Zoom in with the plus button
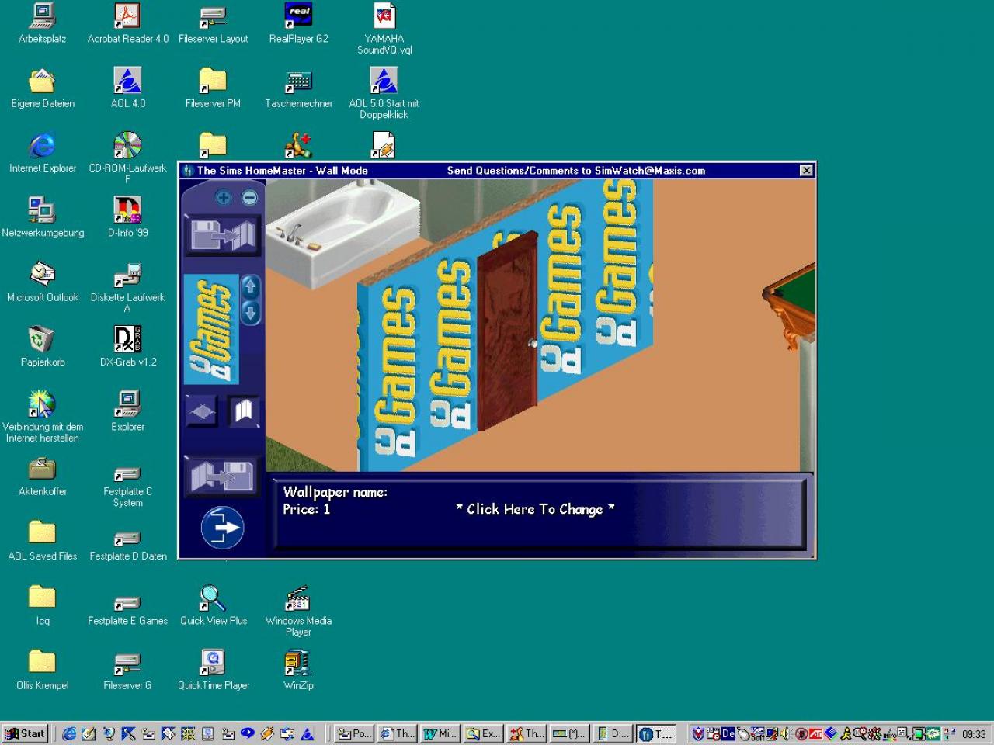This screenshot has height=745, width=994. pos(223,197)
